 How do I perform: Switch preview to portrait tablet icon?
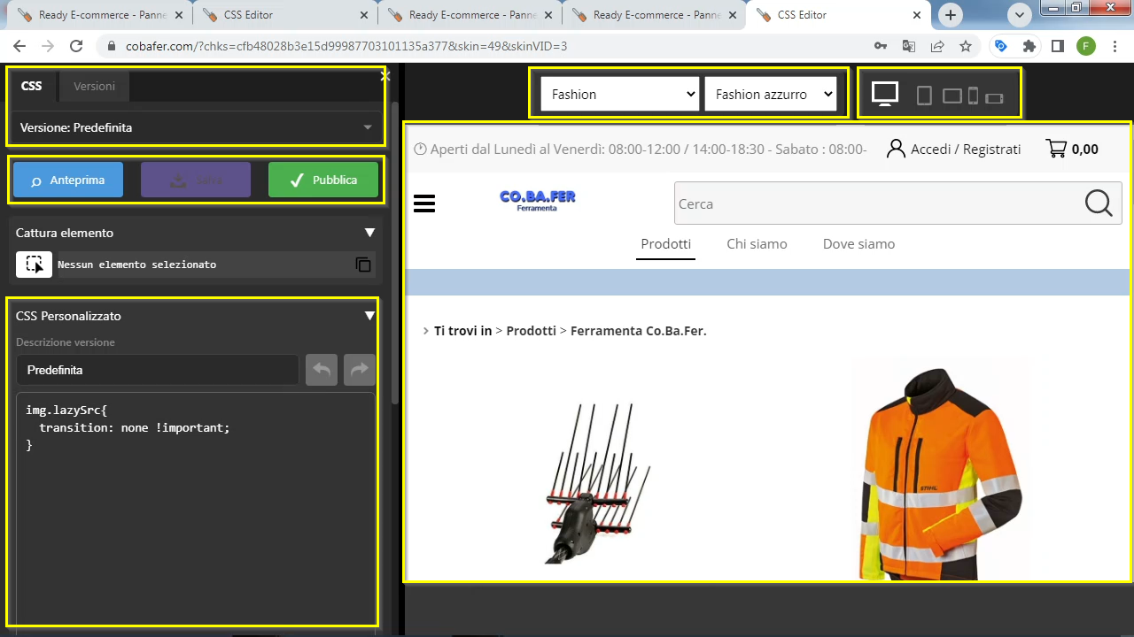[x=924, y=96]
